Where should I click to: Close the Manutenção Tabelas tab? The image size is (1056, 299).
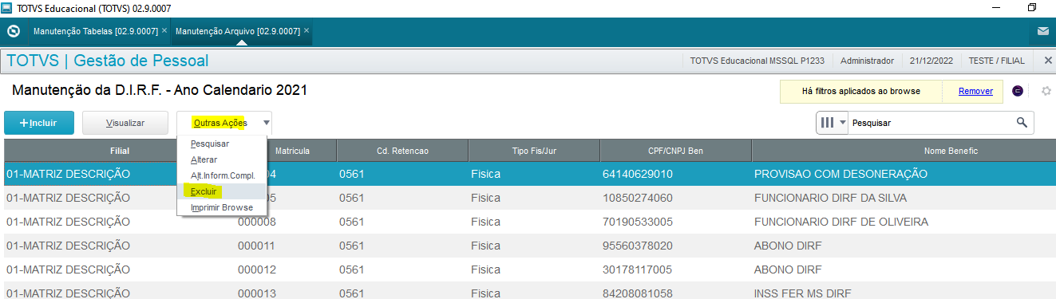(x=164, y=30)
